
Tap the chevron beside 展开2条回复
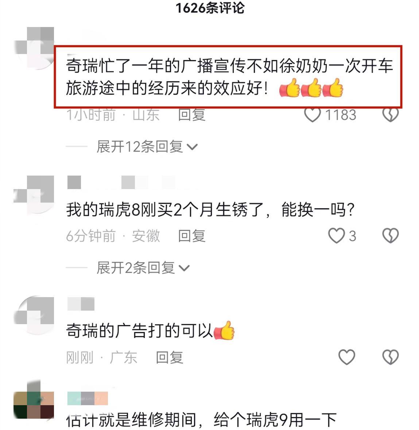tap(184, 268)
